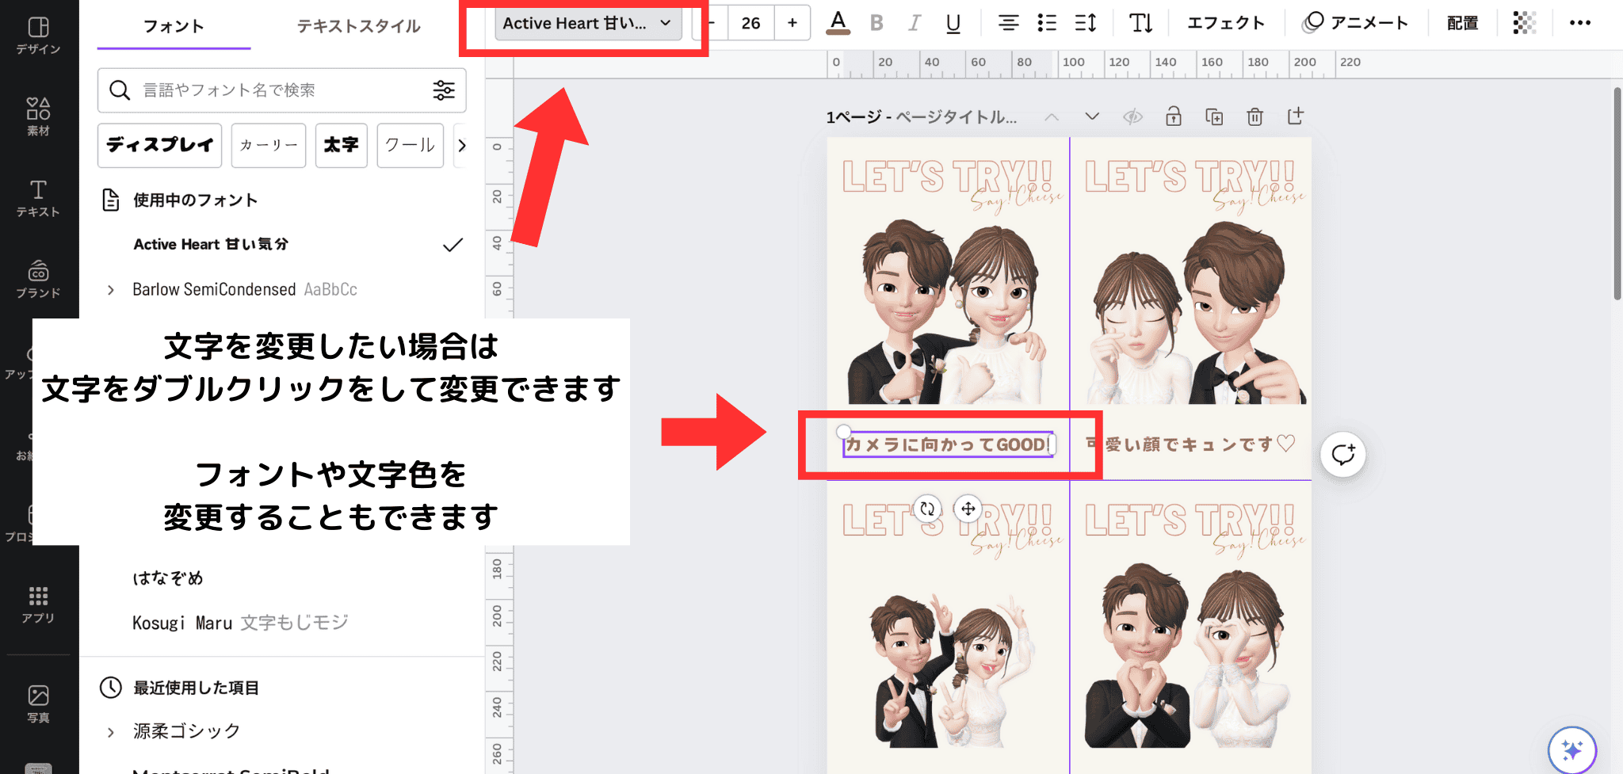The image size is (1623, 774).
Task: Open the 素材 panel in the sidebar
Action: click(38, 116)
